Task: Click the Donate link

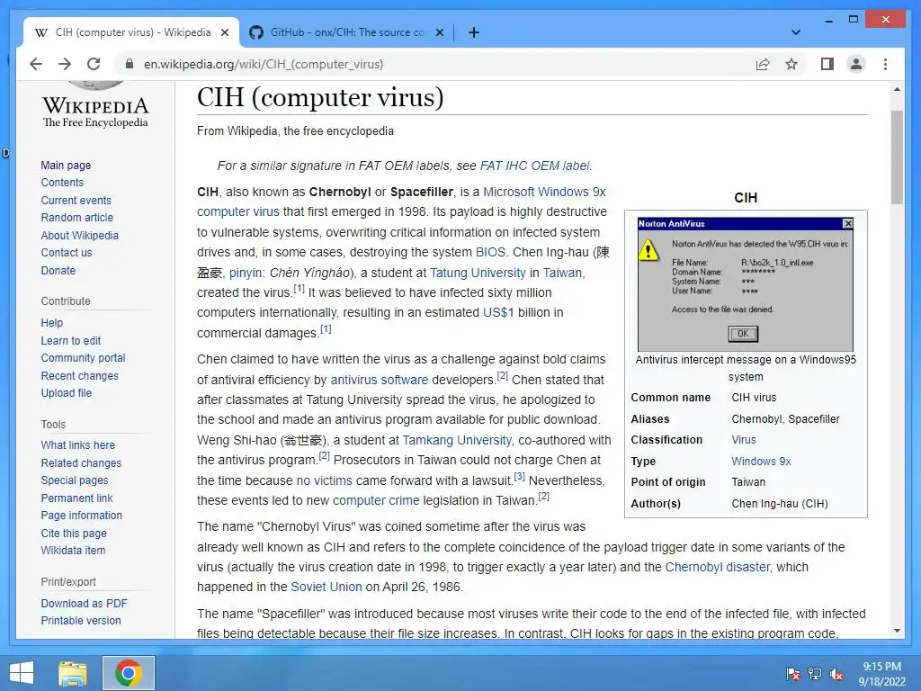Action: pyautogui.click(x=58, y=270)
